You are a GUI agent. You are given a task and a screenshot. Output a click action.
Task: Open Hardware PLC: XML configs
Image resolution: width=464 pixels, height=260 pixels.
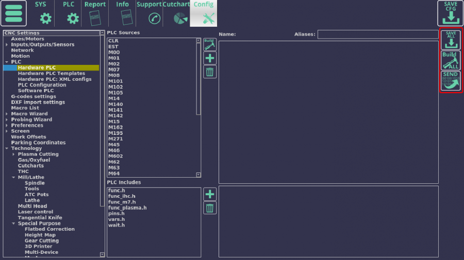55,79
